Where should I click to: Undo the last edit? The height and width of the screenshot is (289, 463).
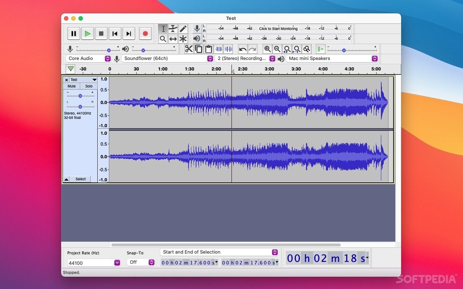click(x=242, y=49)
